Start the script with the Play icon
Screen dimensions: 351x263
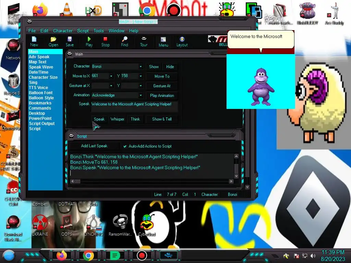(89, 41)
